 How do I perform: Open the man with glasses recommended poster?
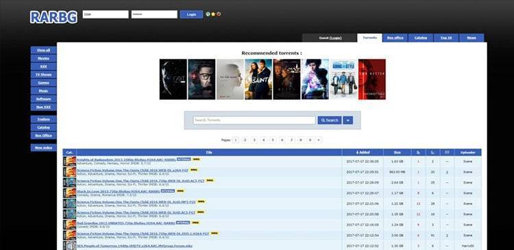click(x=201, y=79)
